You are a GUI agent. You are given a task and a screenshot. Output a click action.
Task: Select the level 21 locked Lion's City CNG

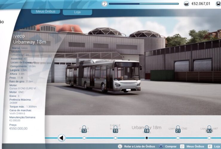pyautogui.click(x=178, y=130)
